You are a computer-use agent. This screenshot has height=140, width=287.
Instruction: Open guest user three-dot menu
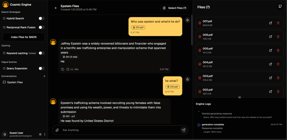point(45,134)
